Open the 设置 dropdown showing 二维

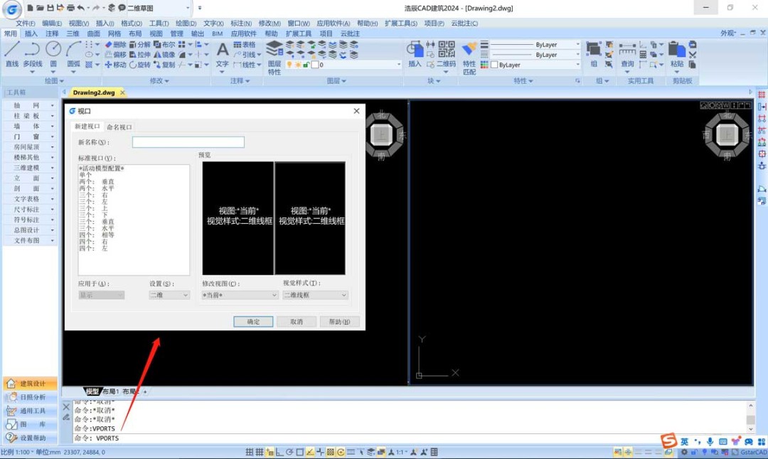pos(169,295)
